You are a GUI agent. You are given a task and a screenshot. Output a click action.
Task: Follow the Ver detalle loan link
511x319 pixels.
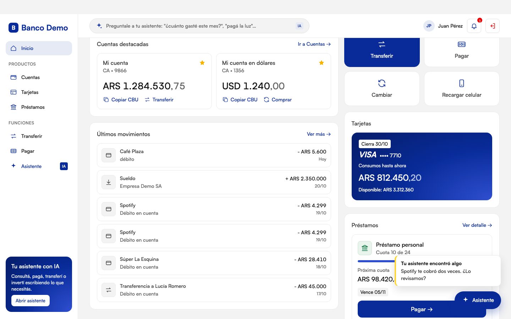pyautogui.click(x=477, y=225)
